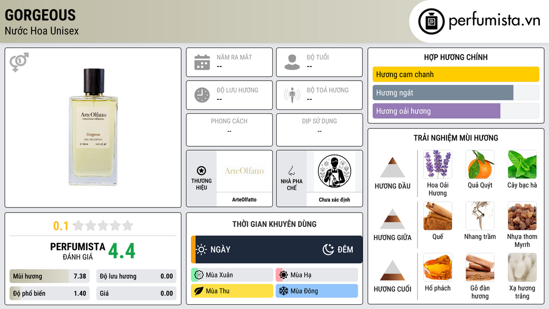Click the Perfumista Đánh Giá label

coord(78,251)
